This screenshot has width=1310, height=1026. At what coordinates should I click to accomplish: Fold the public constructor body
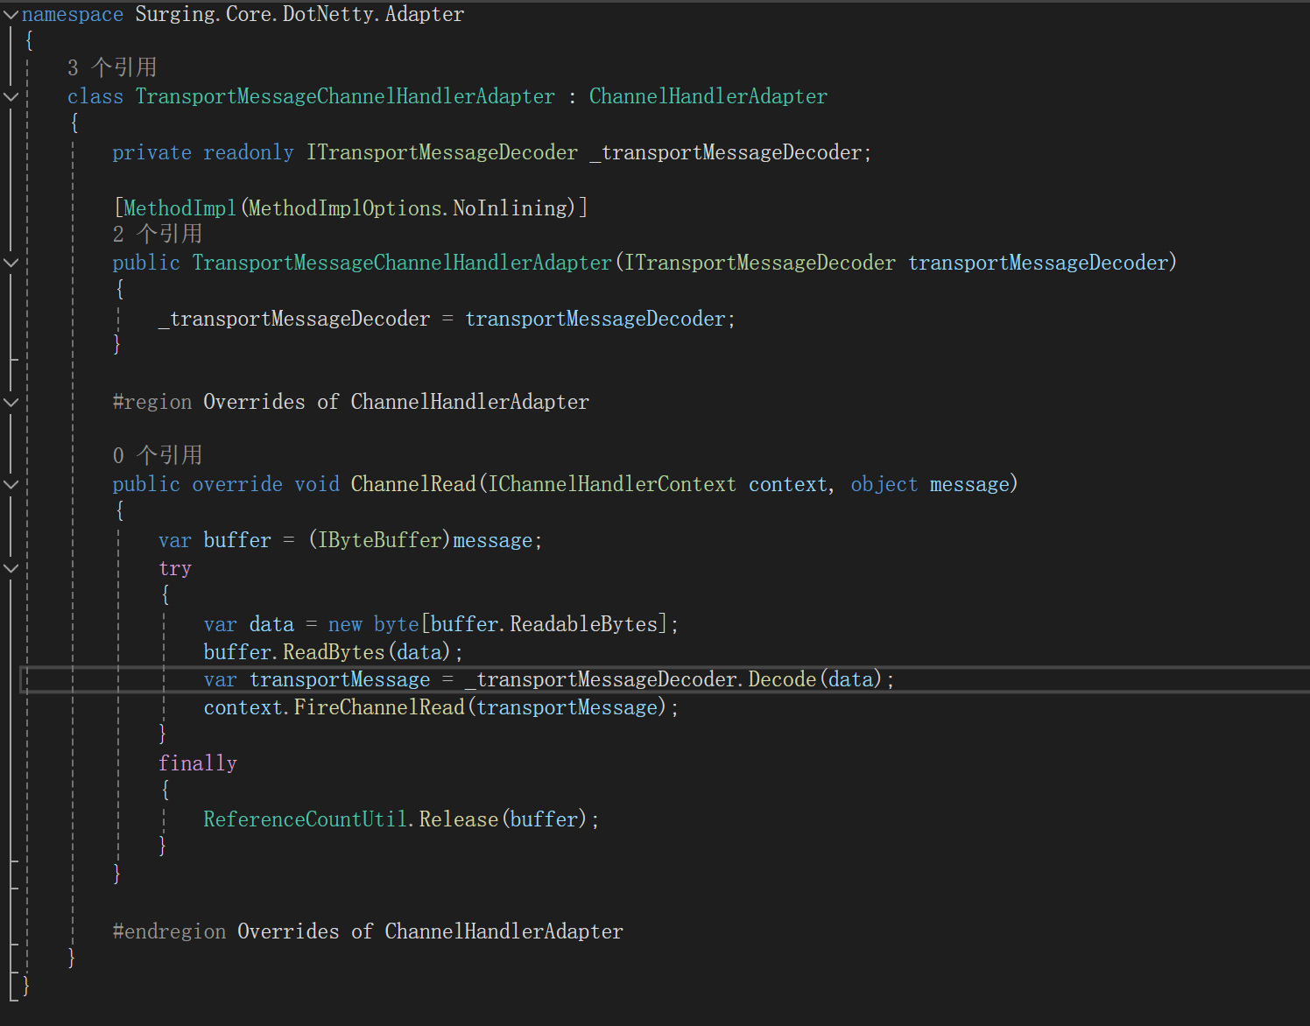click(11, 263)
